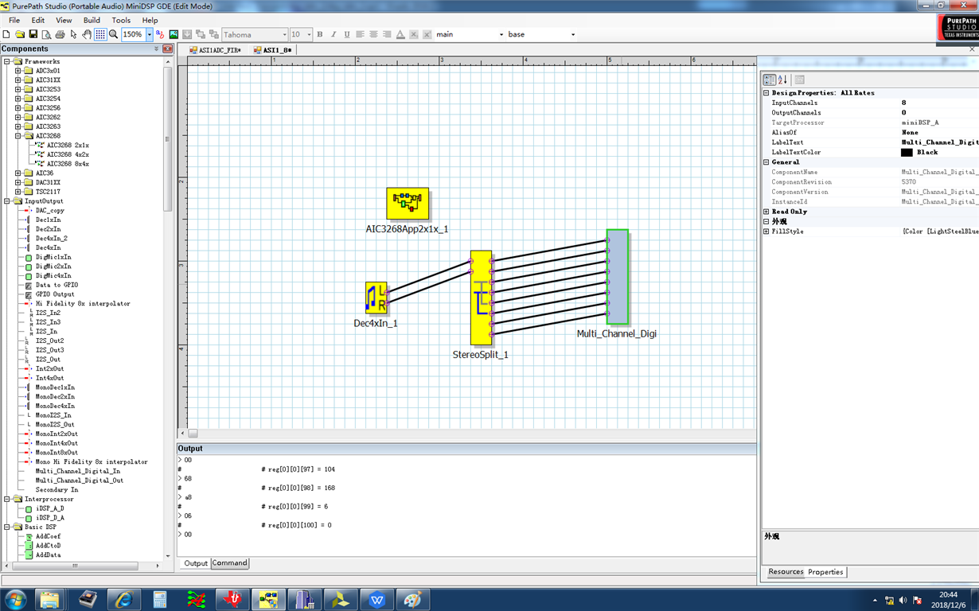Click the text label tool icon
Image resolution: width=979 pixels, height=611 pixels.
point(160,35)
